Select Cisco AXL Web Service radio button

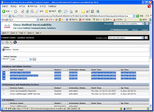click(4, 73)
